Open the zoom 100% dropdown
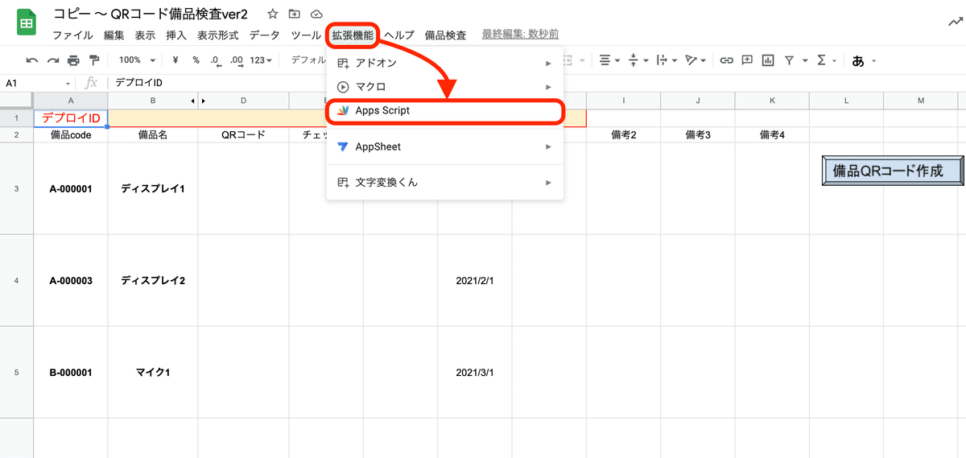This screenshot has height=458, width=966. click(137, 60)
